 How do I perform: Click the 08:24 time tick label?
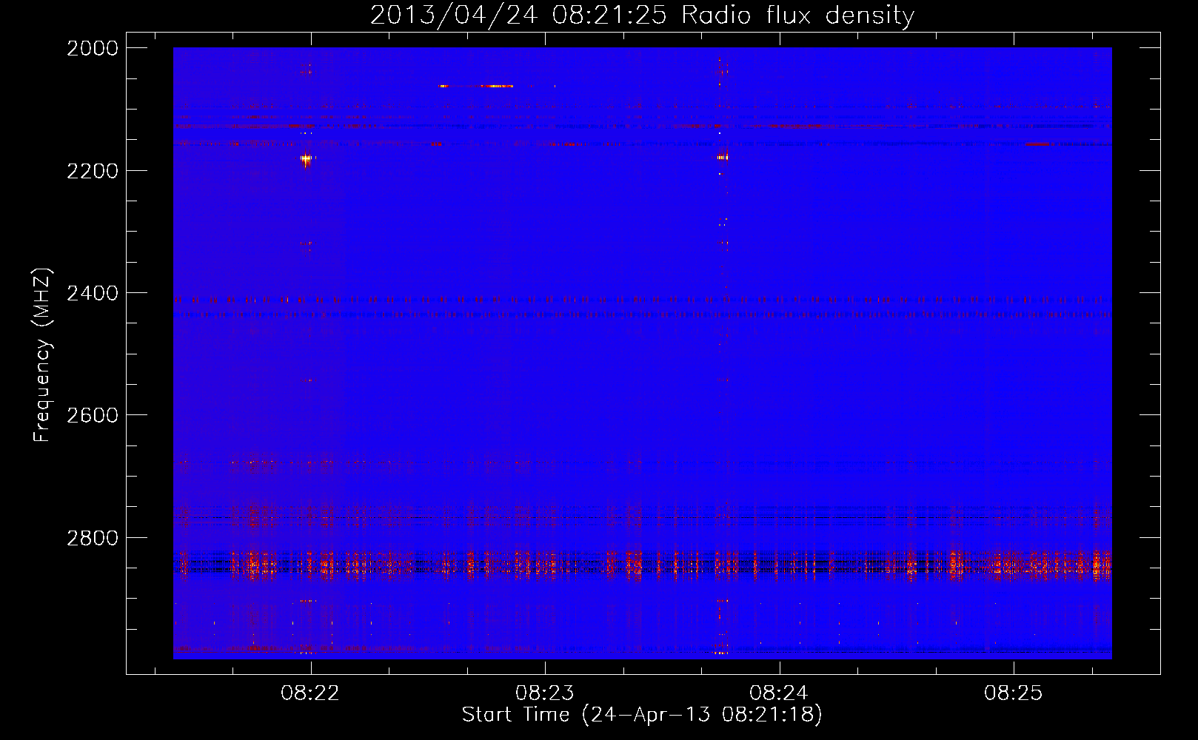pyautogui.click(x=779, y=693)
